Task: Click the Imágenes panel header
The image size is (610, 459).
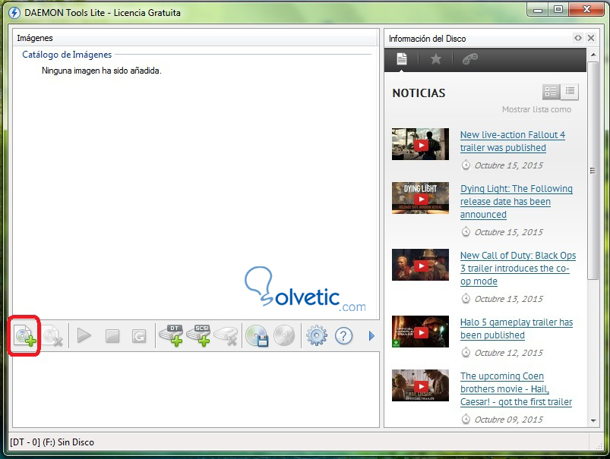Action: pos(196,38)
